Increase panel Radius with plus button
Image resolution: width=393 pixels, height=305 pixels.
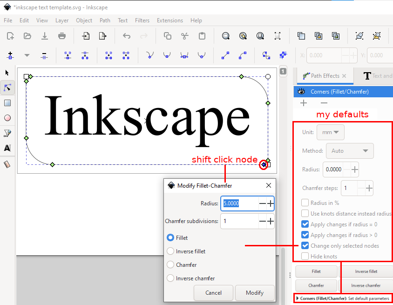[355, 169]
